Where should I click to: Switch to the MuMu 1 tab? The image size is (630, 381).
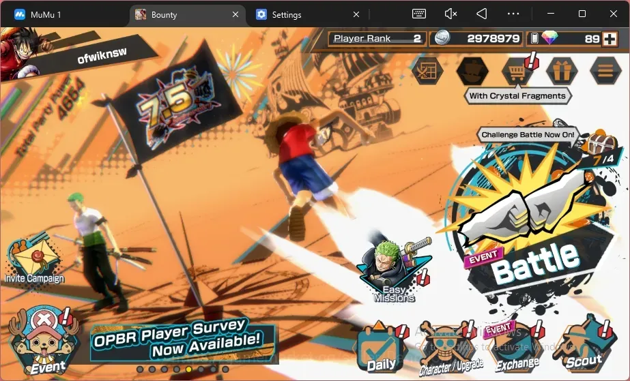[64, 15]
